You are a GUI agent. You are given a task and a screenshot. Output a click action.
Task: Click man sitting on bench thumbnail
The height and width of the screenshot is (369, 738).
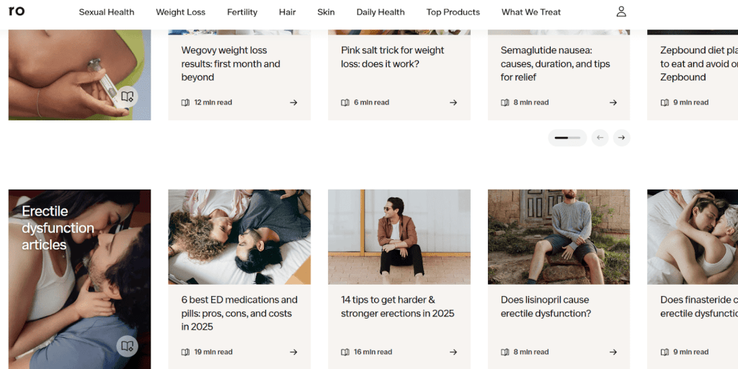[x=399, y=236]
